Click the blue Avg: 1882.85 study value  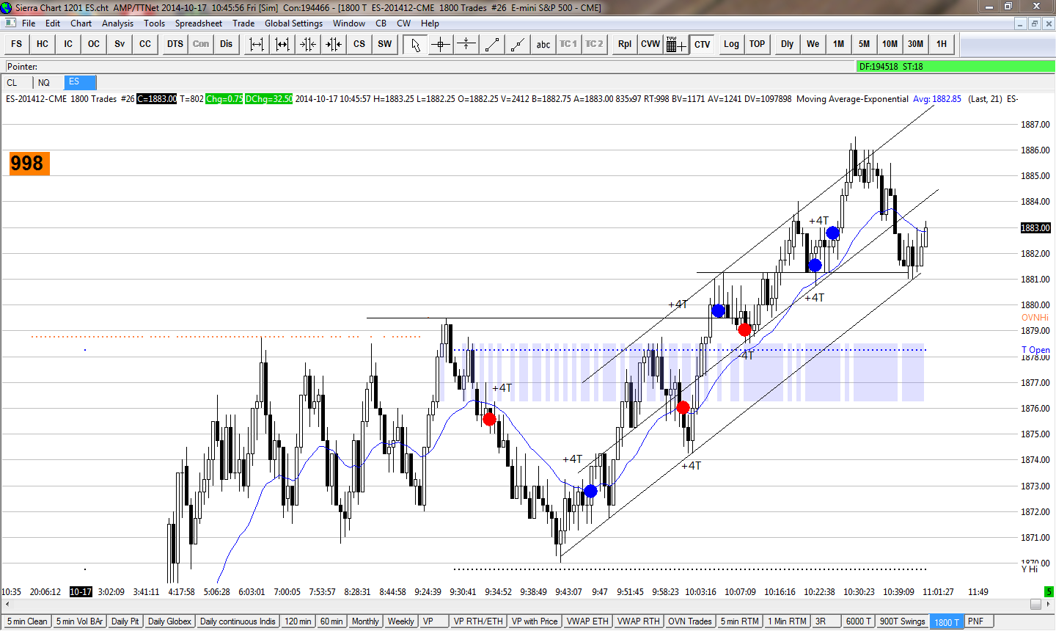click(937, 99)
